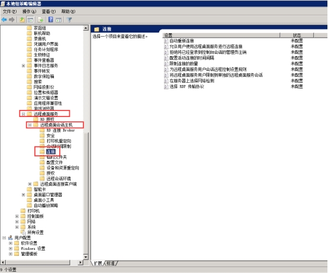
Task: Click the Forward arrow toolbar icon
Action: (12, 20)
